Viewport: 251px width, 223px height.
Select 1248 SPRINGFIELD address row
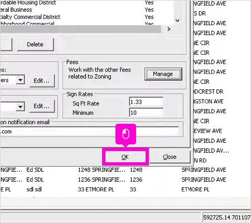126,169
